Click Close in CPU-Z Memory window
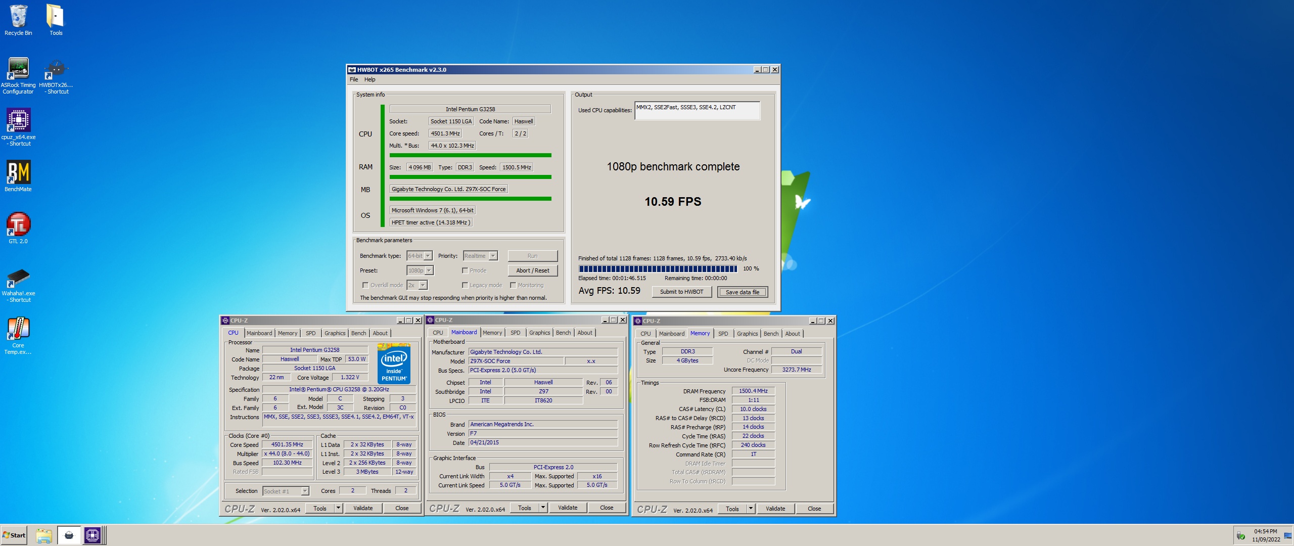This screenshot has width=1294, height=546. pyautogui.click(x=814, y=509)
